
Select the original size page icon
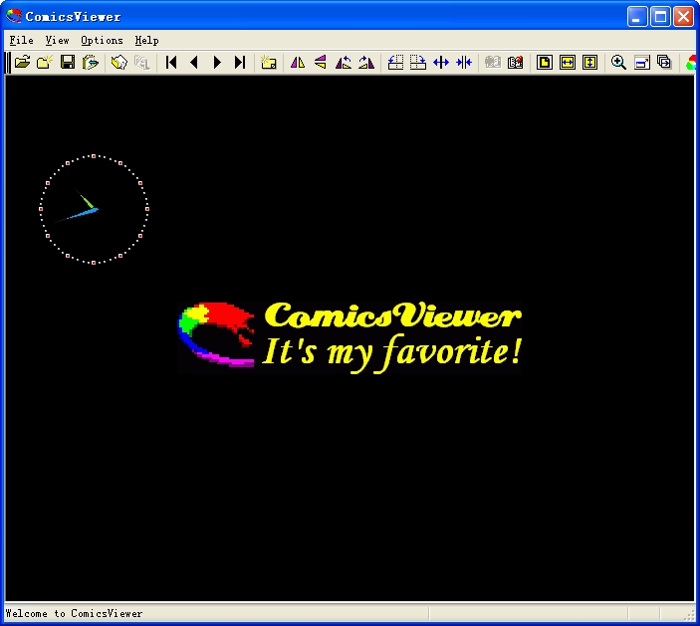click(545, 62)
